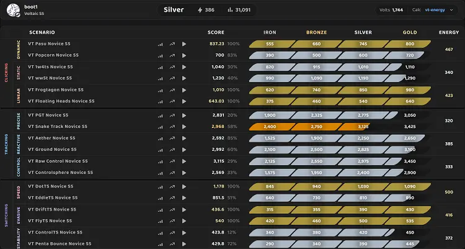Viewport: 465px width, 249px height.
Task: Launch VT Aether Novice S5 scenario
Action: click(x=184, y=138)
